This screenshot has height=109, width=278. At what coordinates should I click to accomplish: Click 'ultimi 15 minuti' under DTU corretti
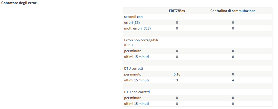tap(136, 80)
